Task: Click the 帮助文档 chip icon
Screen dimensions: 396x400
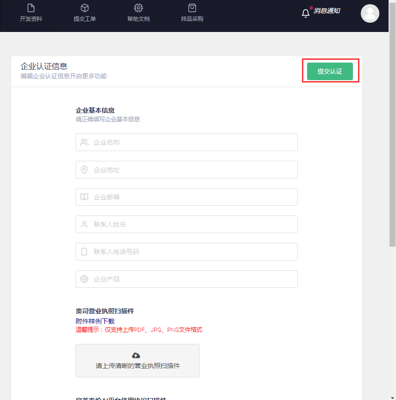Action: [x=138, y=8]
